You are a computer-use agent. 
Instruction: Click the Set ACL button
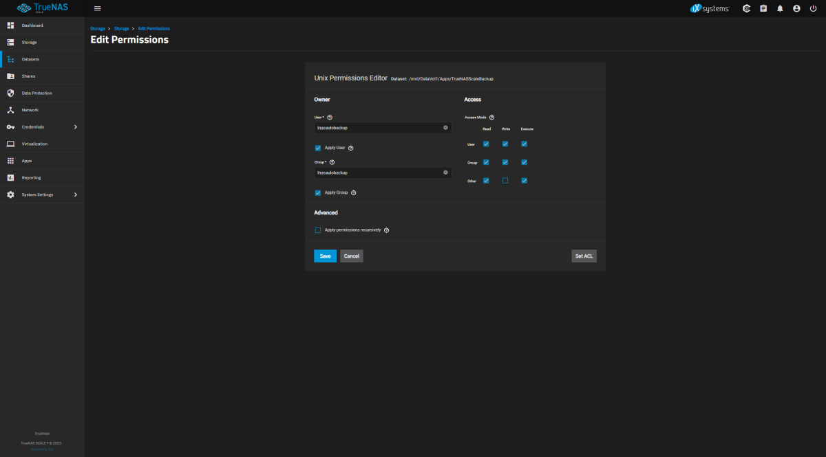[584, 256]
